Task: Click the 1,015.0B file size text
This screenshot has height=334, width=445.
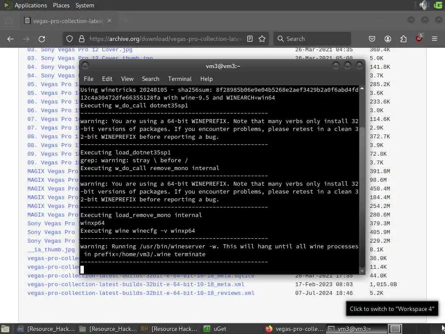Action: pos(383,284)
